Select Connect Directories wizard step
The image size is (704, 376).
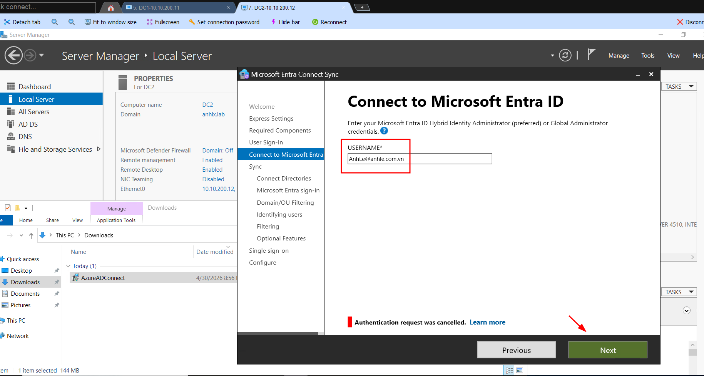click(284, 179)
